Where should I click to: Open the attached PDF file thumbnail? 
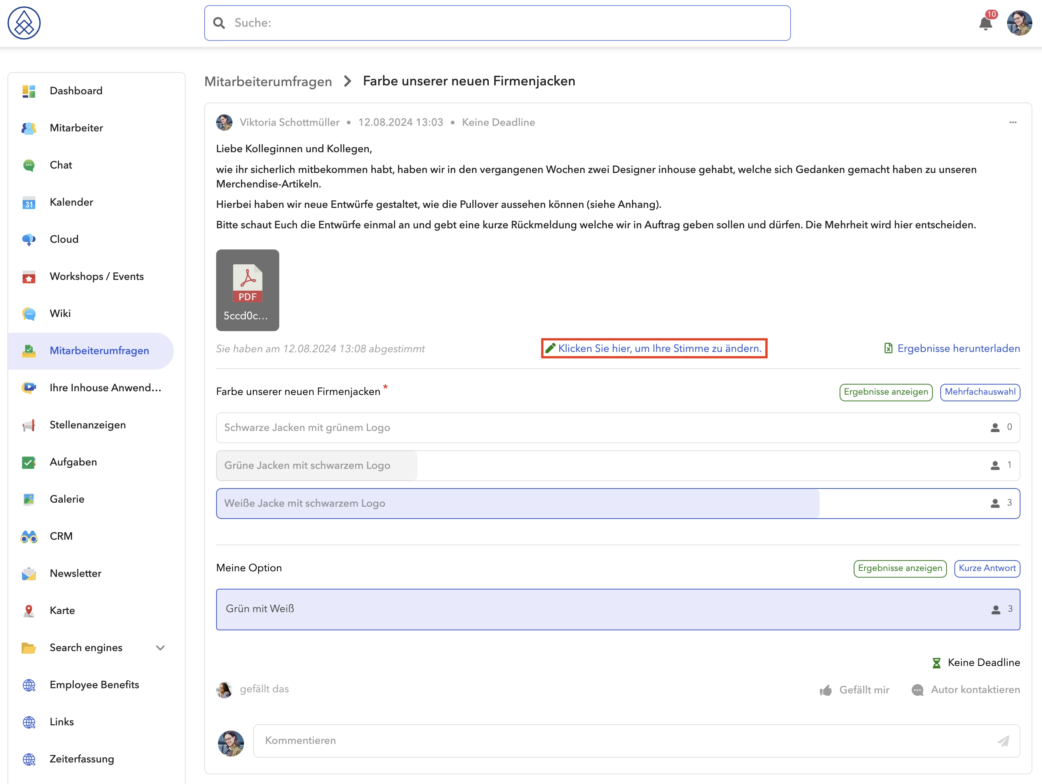247,290
